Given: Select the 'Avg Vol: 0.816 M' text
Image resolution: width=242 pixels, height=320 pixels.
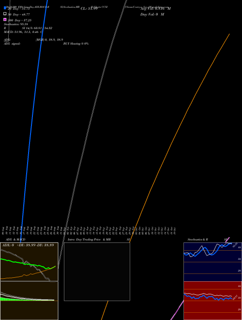Looking at the screenshot, I should (x=155, y=9).
